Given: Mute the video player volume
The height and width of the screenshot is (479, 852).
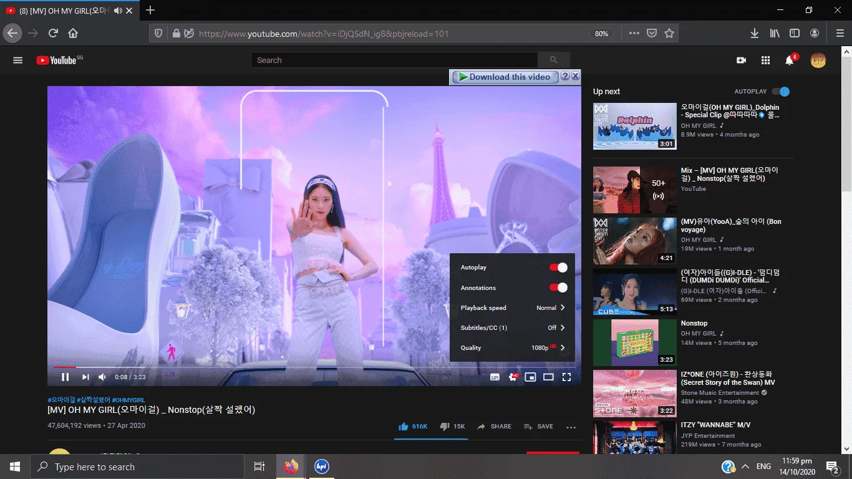Looking at the screenshot, I should click(102, 377).
